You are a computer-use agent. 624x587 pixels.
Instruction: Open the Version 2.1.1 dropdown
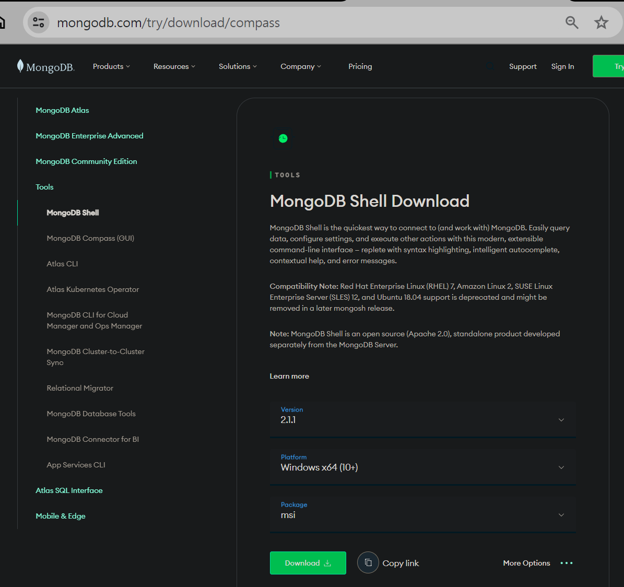pyautogui.click(x=422, y=419)
